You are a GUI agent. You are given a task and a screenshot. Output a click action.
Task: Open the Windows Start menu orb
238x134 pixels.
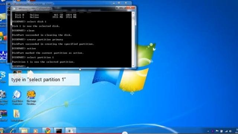(2, 131)
